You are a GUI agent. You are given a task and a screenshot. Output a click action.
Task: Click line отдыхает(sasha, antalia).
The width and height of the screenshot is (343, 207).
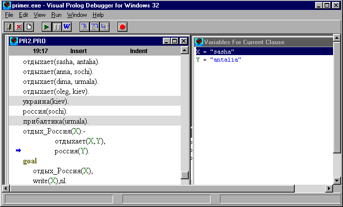pos(61,62)
